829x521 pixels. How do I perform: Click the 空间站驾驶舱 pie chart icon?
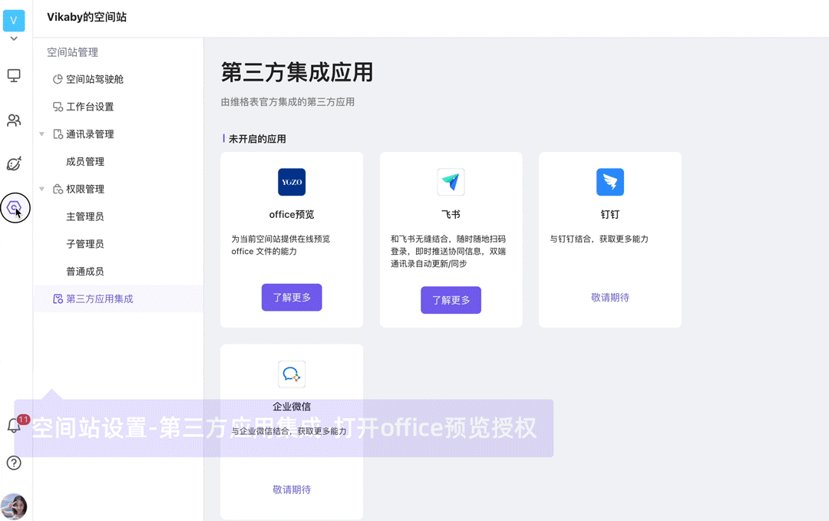tap(58, 79)
